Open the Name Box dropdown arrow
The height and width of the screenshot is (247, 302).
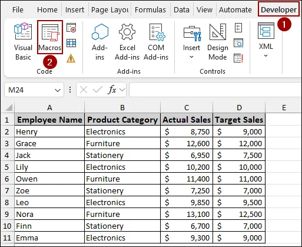[58, 90]
